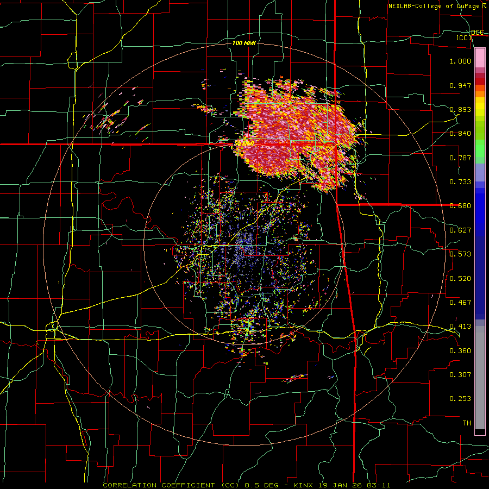Click the CORRELATION COEFFICIENT (CC) caption text
Viewport: 489px width, 489px height.
tap(171, 485)
